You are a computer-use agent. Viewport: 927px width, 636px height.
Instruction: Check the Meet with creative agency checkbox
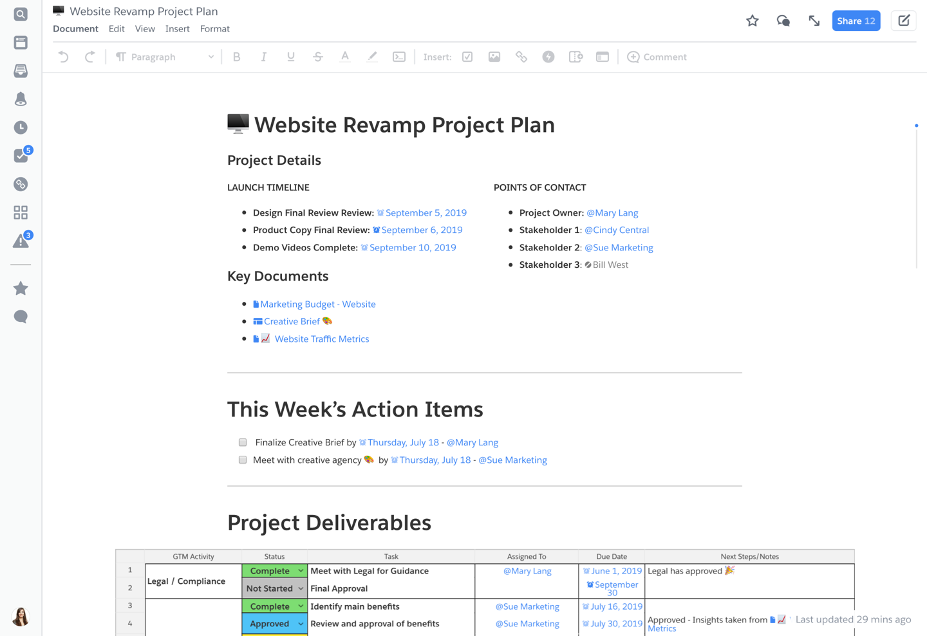pos(243,460)
